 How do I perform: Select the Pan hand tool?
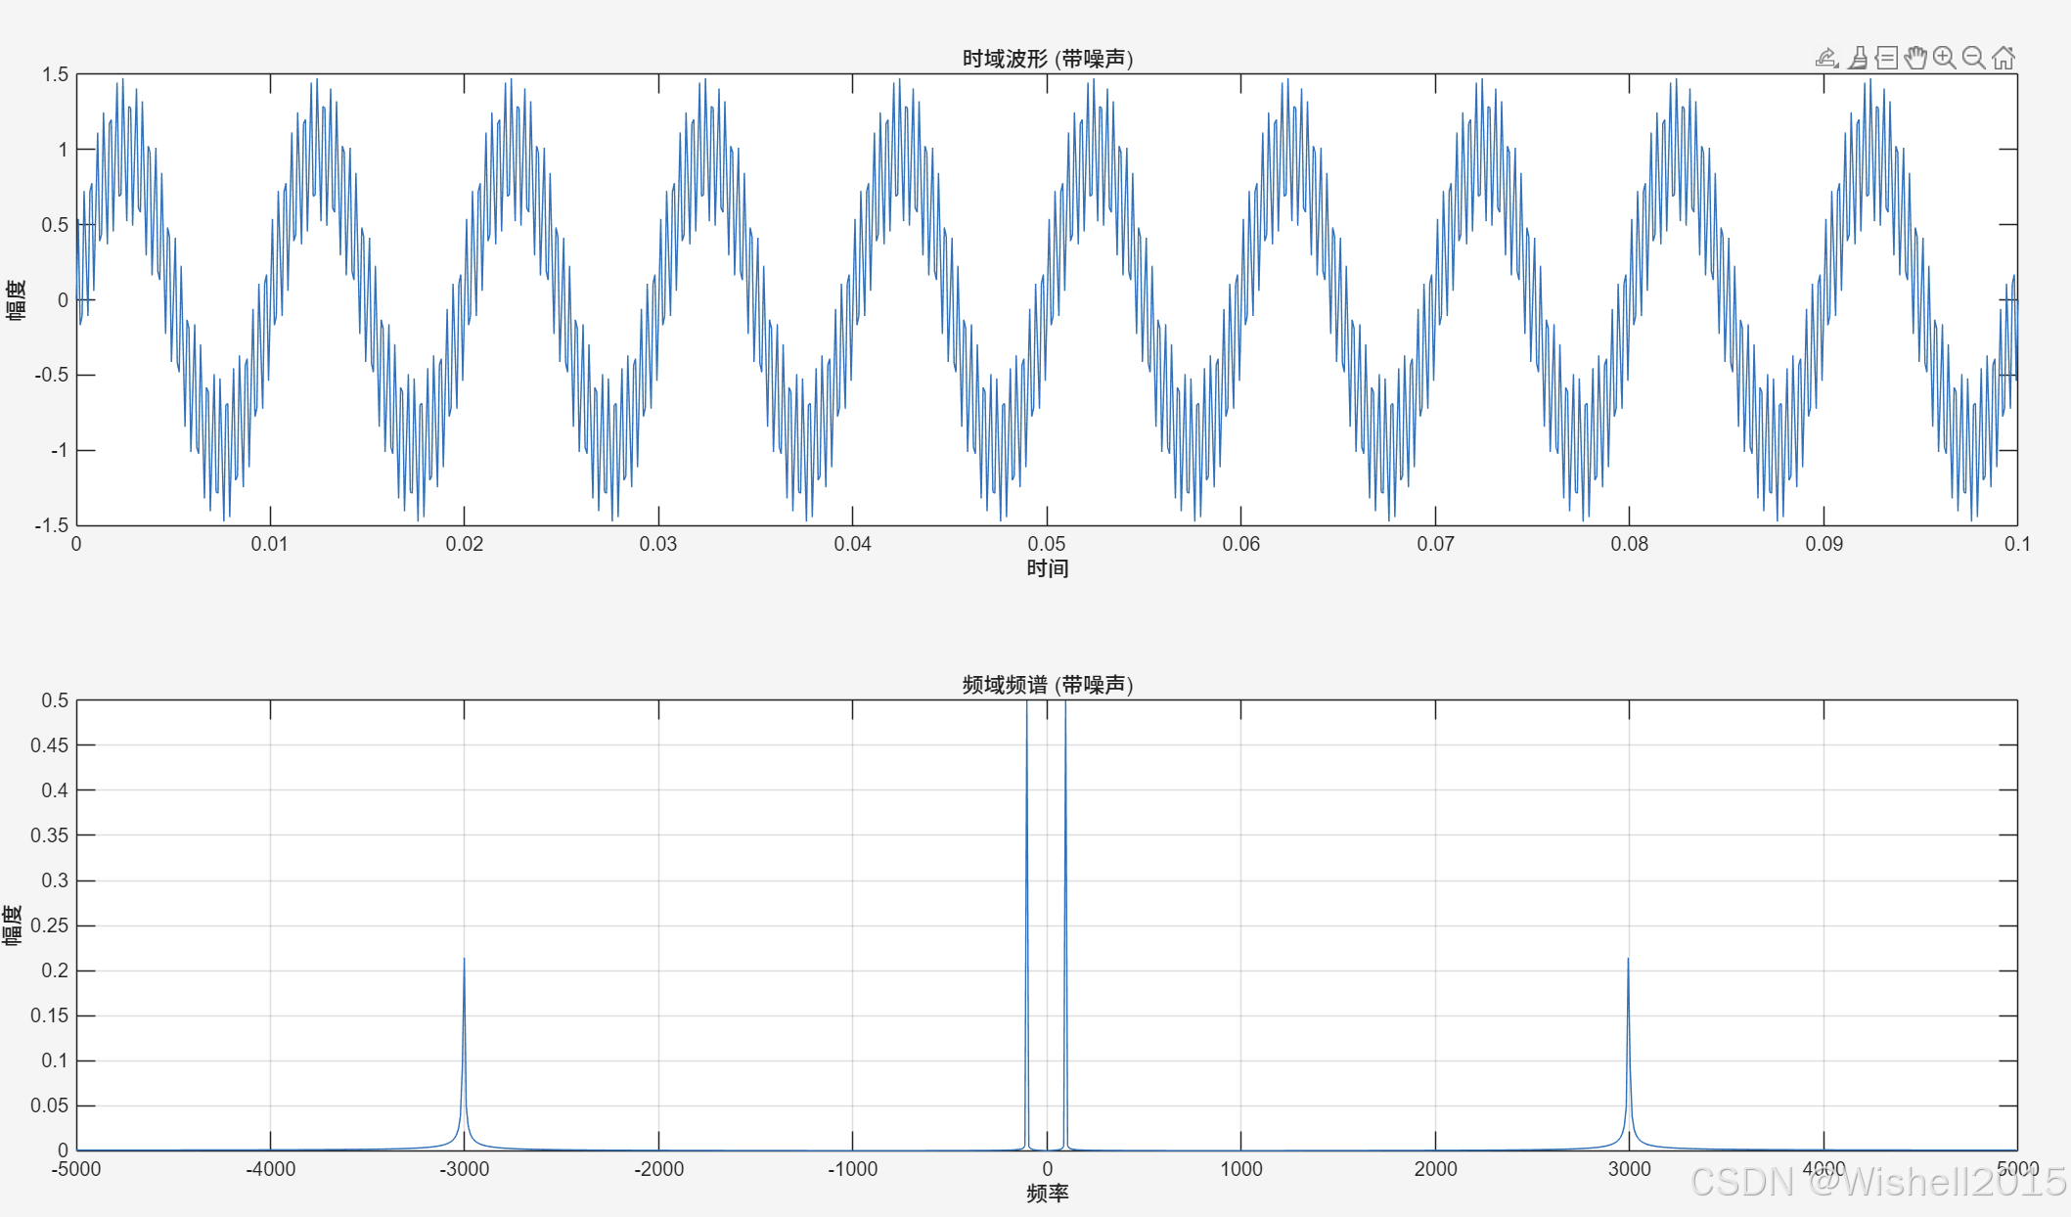(x=1915, y=58)
